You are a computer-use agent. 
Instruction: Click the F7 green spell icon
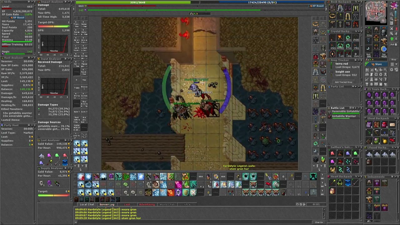coord(126,177)
